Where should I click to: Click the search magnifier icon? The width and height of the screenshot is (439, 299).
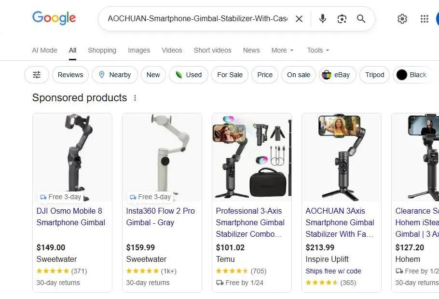(x=361, y=19)
